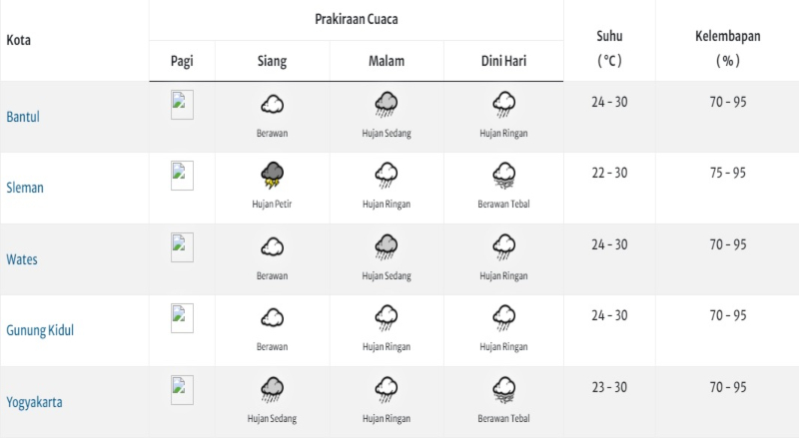The image size is (799, 438).
Task: Open the Sleman city link
Action: pyautogui.click(x=25, y=188)
